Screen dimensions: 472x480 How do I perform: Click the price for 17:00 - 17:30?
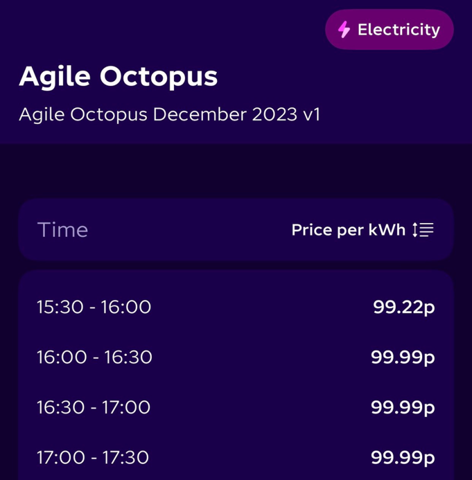[x=403, y=458]
